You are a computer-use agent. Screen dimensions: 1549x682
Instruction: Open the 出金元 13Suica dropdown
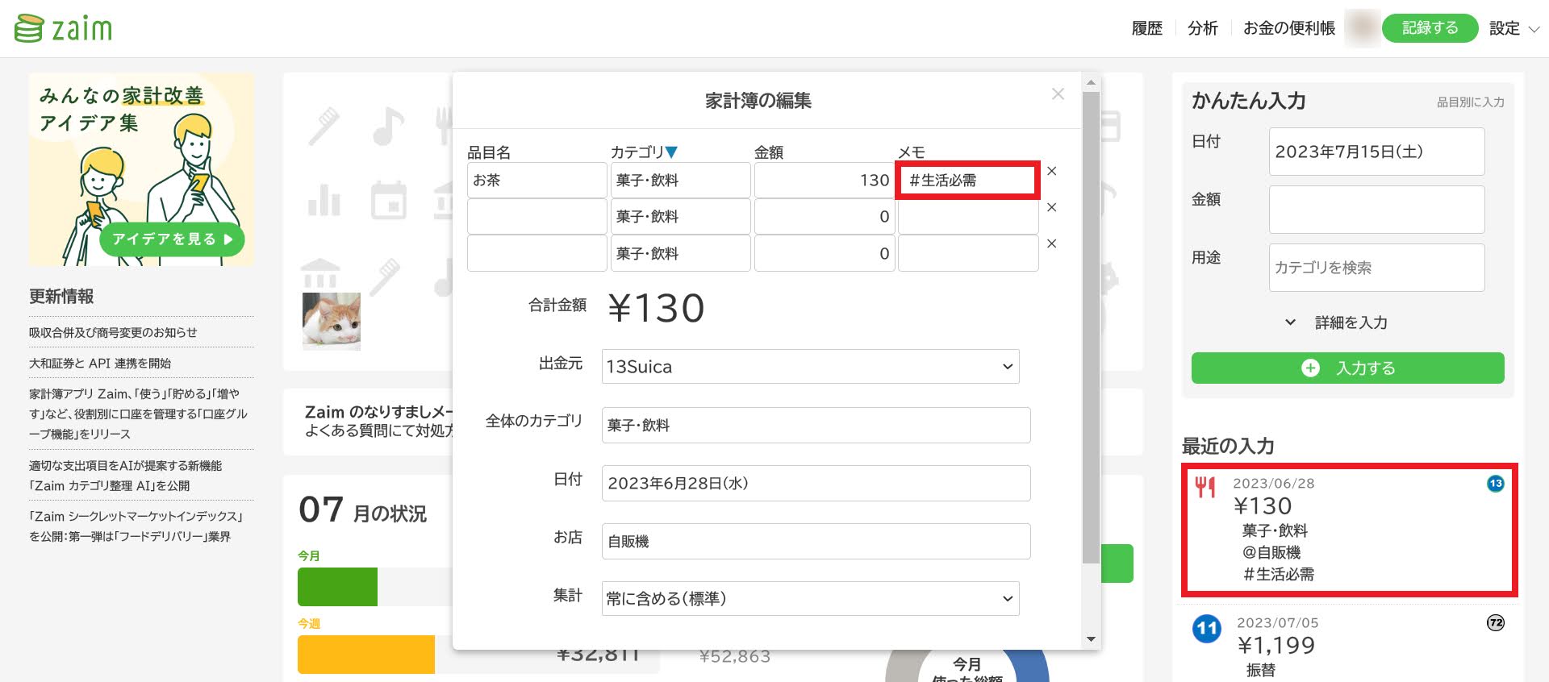pyautogui.click(x=810, y=367)
